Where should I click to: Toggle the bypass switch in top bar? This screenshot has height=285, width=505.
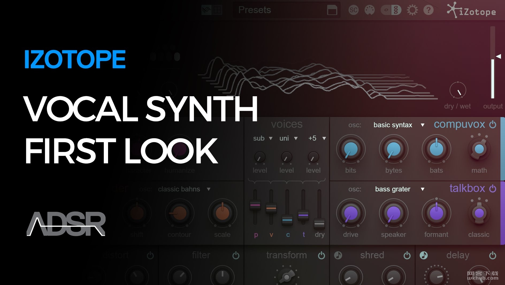[391, 10]
